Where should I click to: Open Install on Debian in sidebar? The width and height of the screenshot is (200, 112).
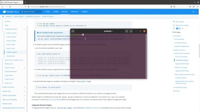coord(11,37)
